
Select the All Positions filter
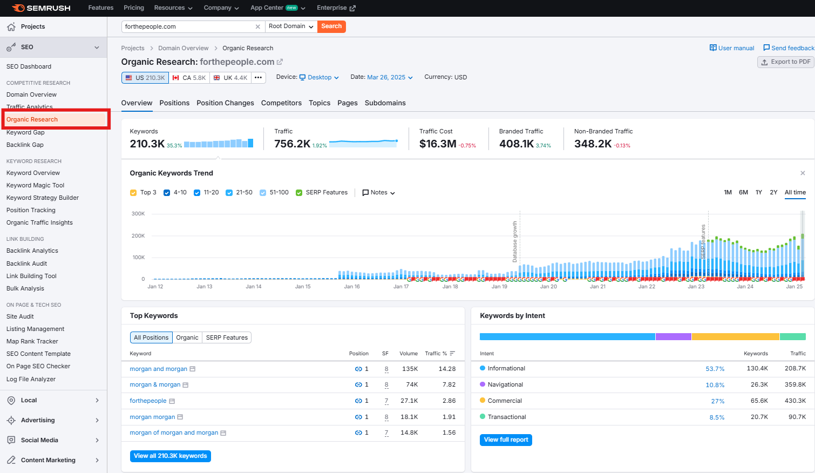pyautogui.click(x=151, y=338)
